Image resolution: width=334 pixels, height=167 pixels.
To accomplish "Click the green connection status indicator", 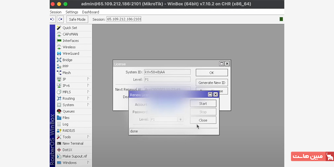I will coord(281,19).
